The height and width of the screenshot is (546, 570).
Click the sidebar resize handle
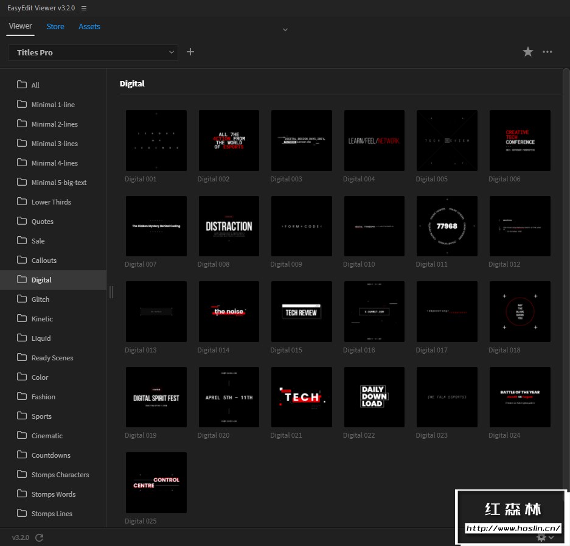[x=111, y=292]
